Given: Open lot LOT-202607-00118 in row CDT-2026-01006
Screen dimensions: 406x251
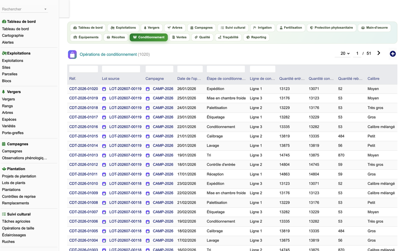Looking at the screenshot, I should [125, 222].
